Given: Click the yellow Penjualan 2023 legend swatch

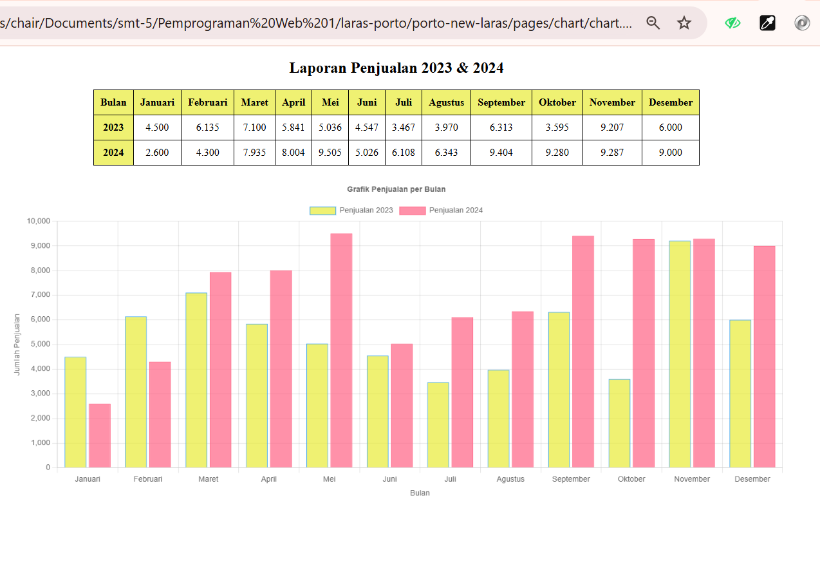Looking at the screenshot, I should click(x=322, y=211).
